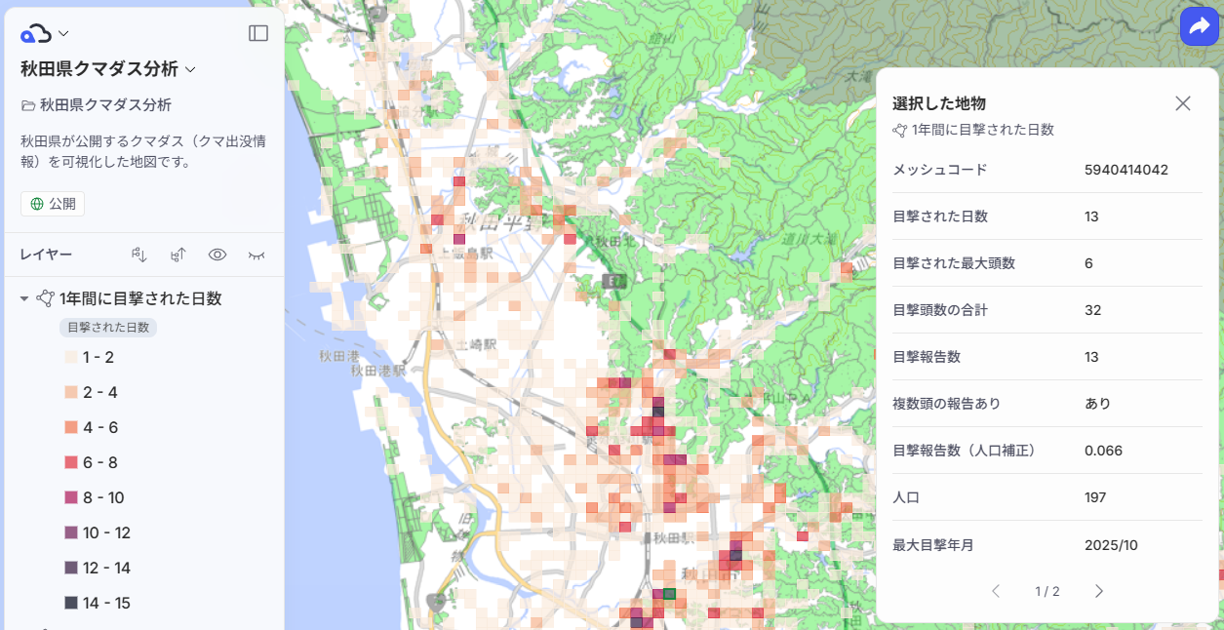Click the cloud logo icon
Screen dimensions: 1224x630
[36, 34]
